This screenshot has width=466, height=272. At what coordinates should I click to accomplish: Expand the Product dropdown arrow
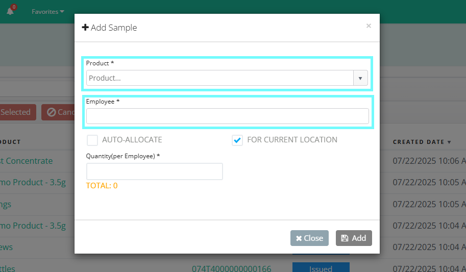(x=360, y=78)
